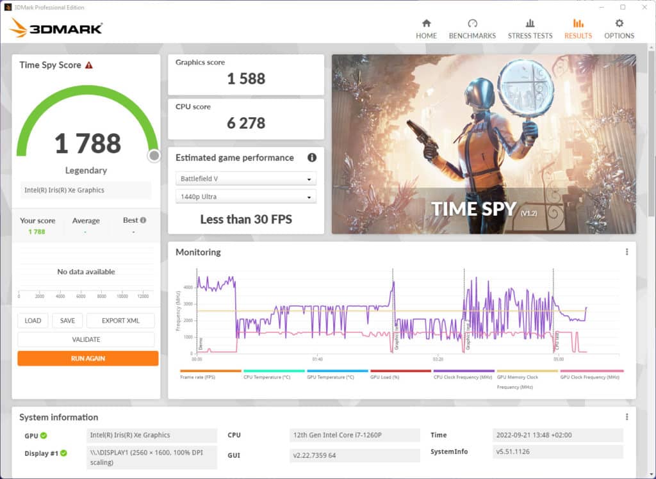Click the Time value 2022-09-21 13:48
The height and width of the screenshot is (479, 656).
558,435
